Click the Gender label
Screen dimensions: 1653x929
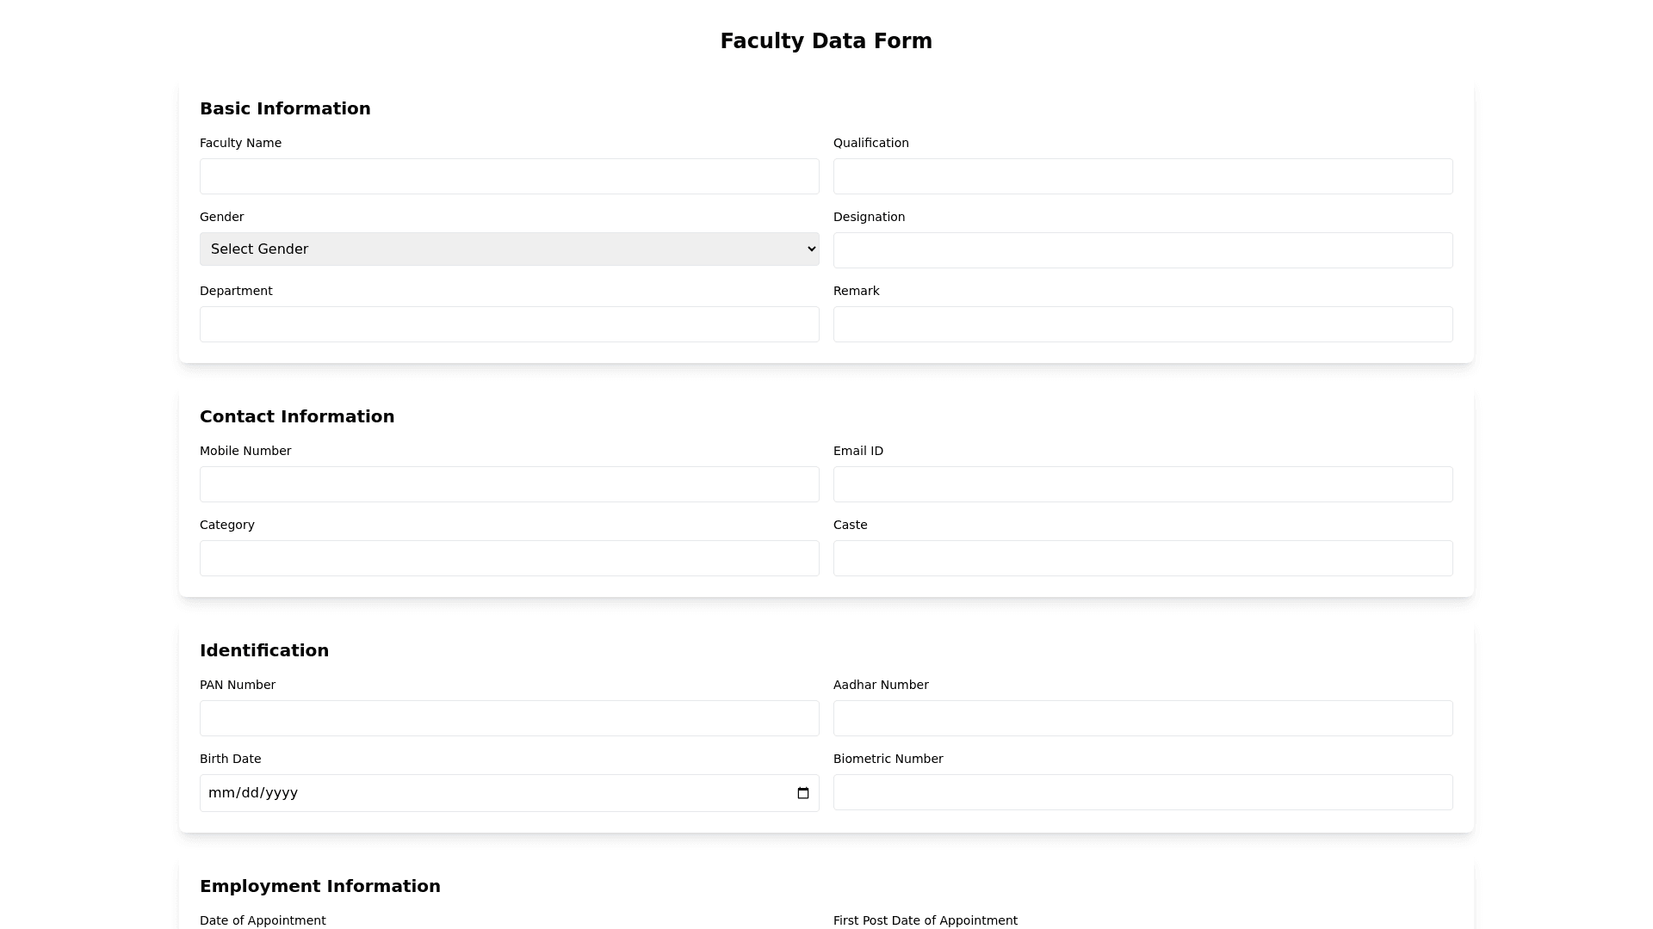click(x=221, y=217)
